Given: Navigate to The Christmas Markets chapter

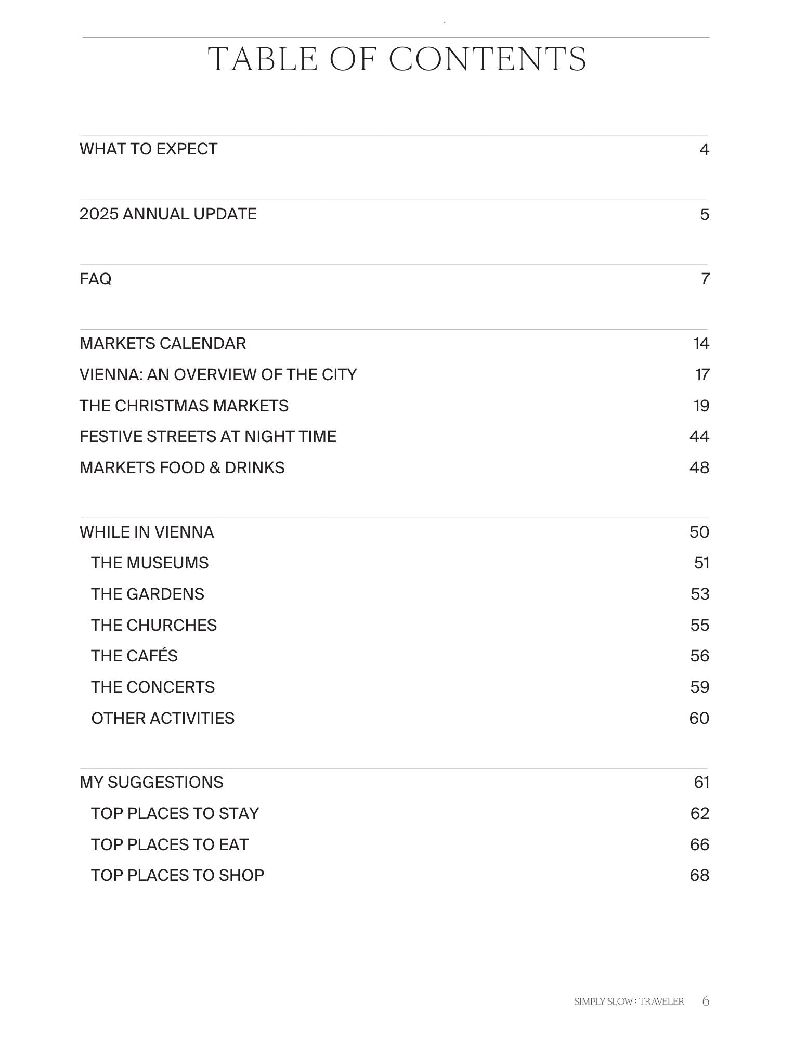Looking at the screenshot, I should pyautogui.click(x=184, y=406).
